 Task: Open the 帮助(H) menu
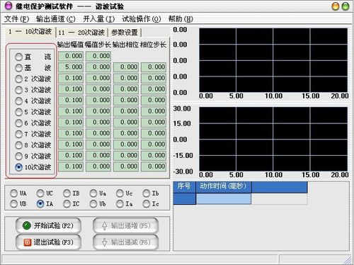181,19
